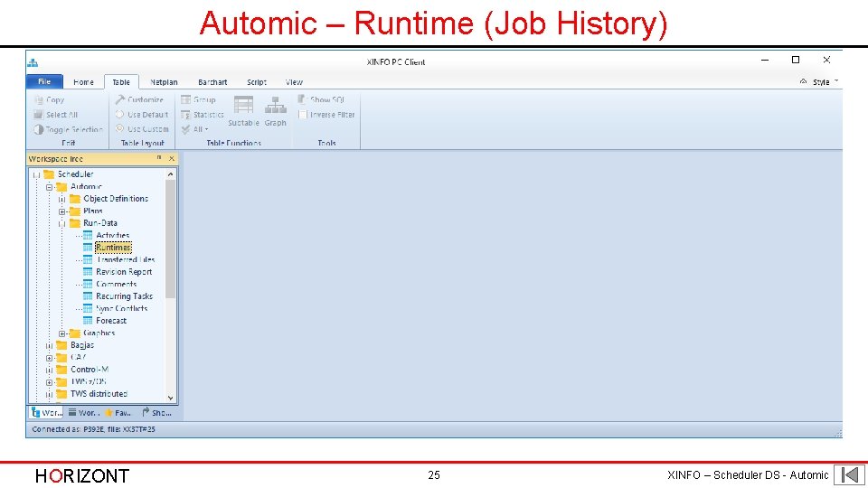Click the Connected as status bar text
The height and width of the screenshot is (488, 868).
point(93,429)
